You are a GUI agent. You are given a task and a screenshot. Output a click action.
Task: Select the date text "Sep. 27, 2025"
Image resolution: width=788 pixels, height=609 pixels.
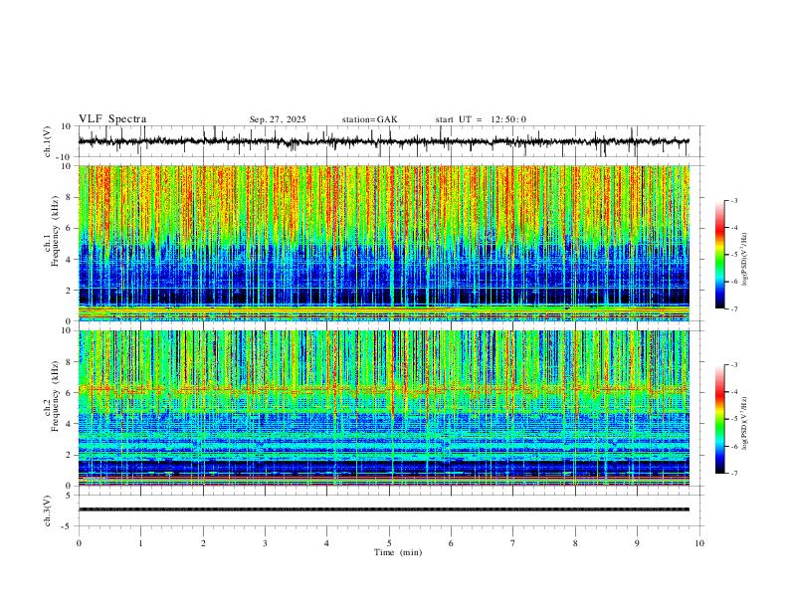pyautogui.click(x=278, y=119)
